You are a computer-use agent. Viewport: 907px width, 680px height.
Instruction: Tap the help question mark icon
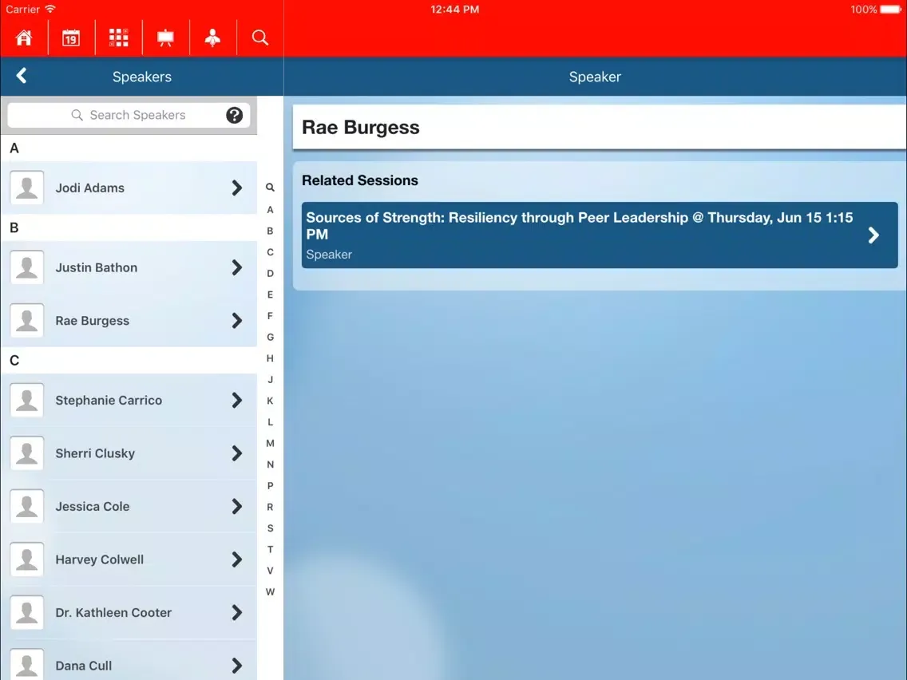click(234, 115)
